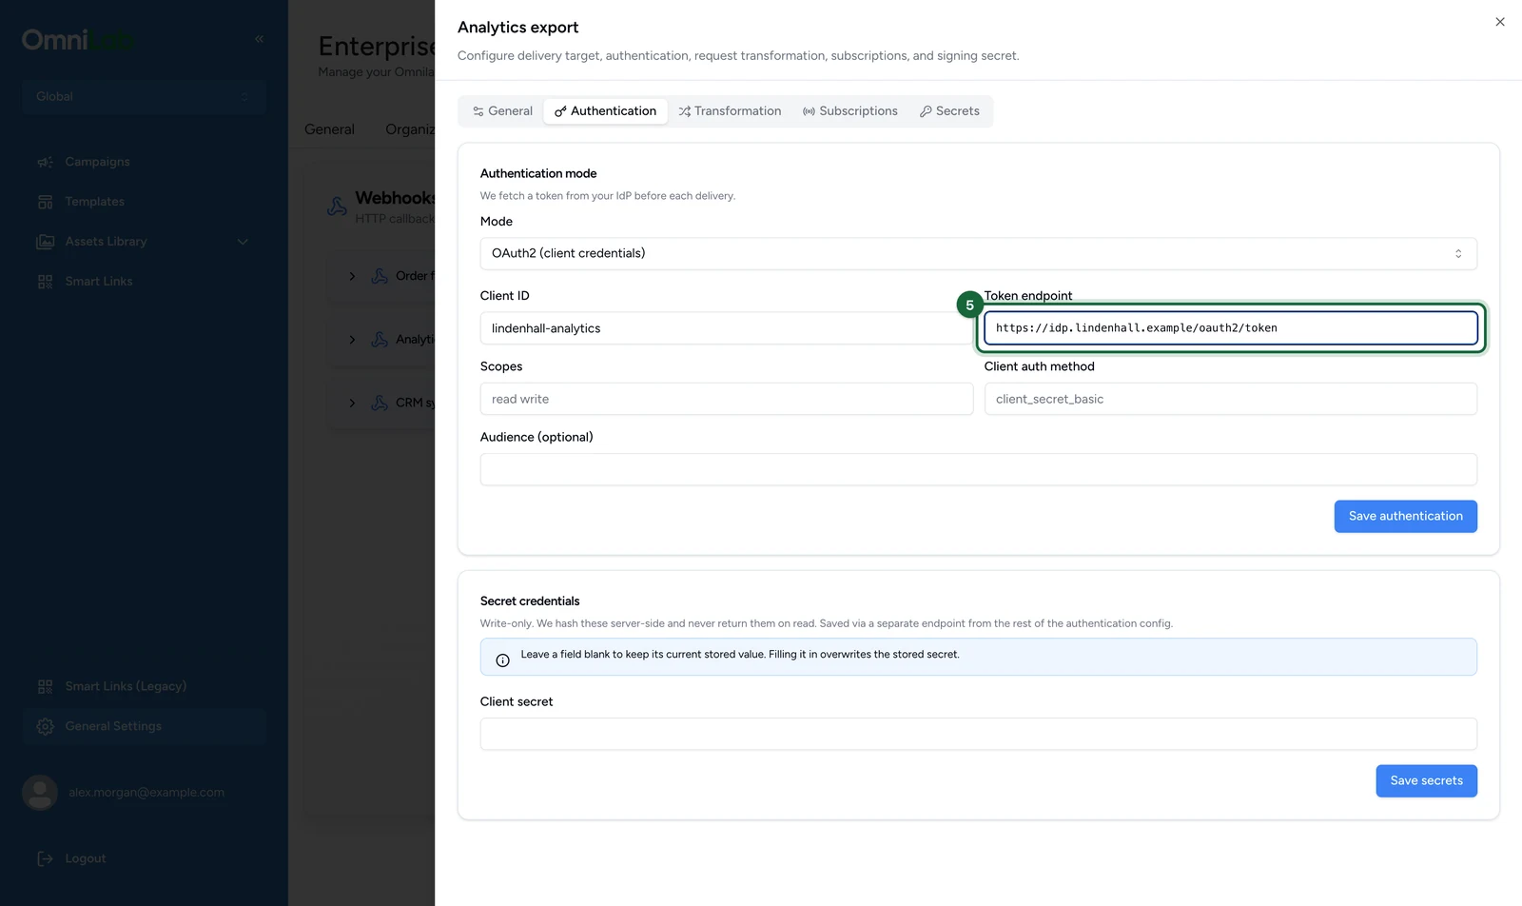Save the authentication settings

click(1405, 516)
